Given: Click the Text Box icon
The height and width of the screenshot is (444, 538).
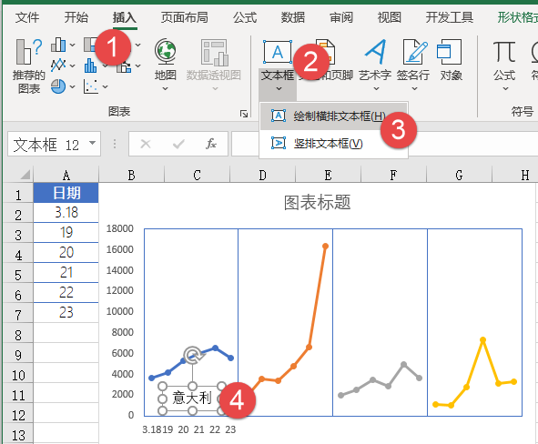Looking at the screenshot, I should (x=278, y=52).
